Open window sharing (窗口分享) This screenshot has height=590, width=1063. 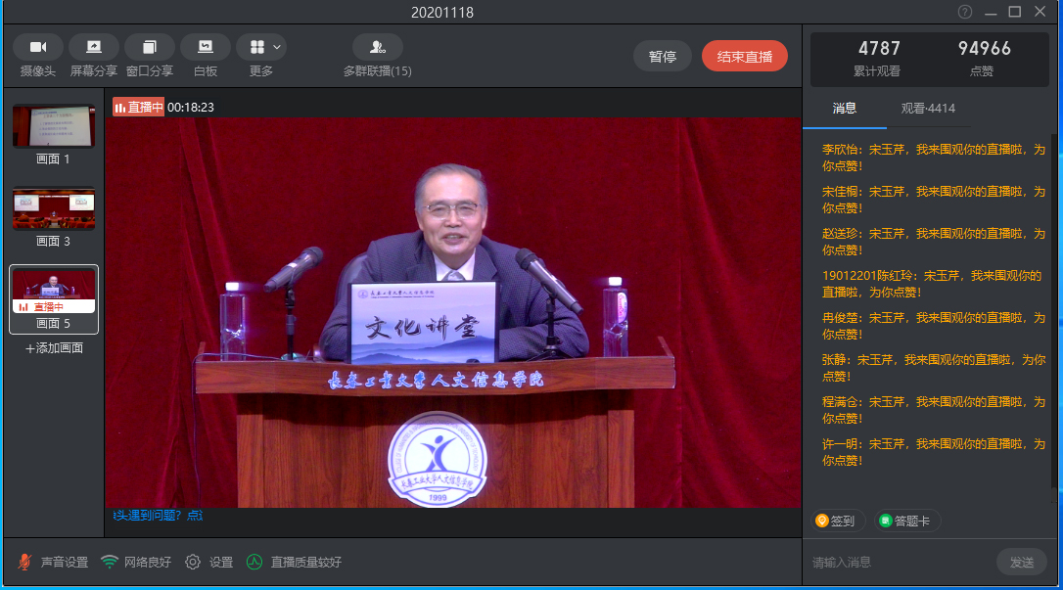click(150, 47)
